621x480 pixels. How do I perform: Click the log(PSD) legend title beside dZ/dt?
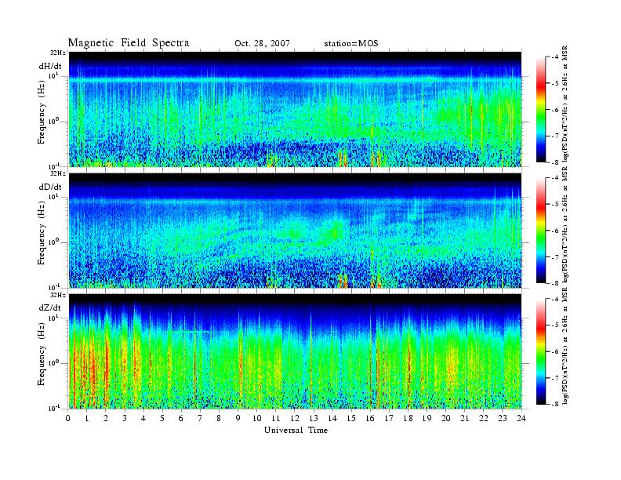click(x=565, y=346)
